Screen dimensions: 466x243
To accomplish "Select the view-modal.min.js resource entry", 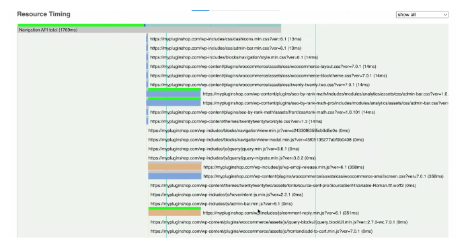I will pos(256,139).
